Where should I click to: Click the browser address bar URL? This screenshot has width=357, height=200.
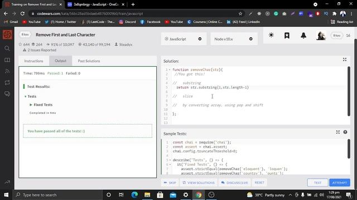tap(90, 13)
